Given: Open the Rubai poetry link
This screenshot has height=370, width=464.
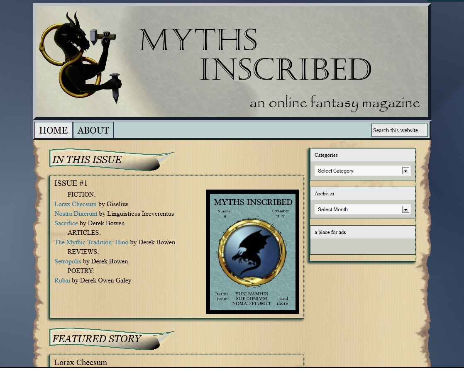Looking at the screenshot, I should point(62,280).
